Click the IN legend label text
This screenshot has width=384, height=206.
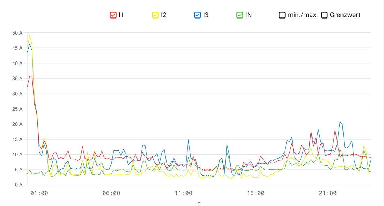(x=249, y=15)
